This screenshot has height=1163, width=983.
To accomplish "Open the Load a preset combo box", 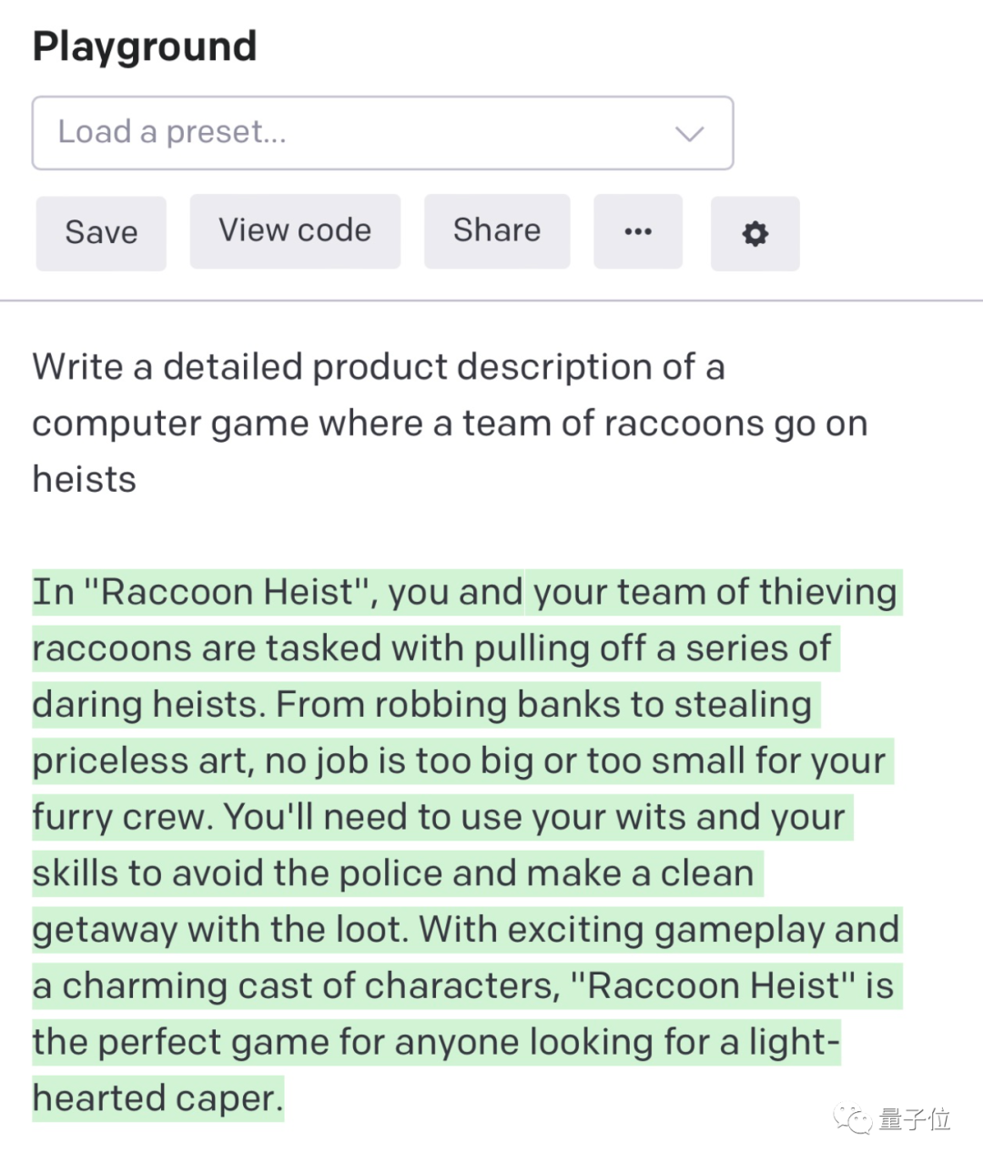I will [382, 133].
